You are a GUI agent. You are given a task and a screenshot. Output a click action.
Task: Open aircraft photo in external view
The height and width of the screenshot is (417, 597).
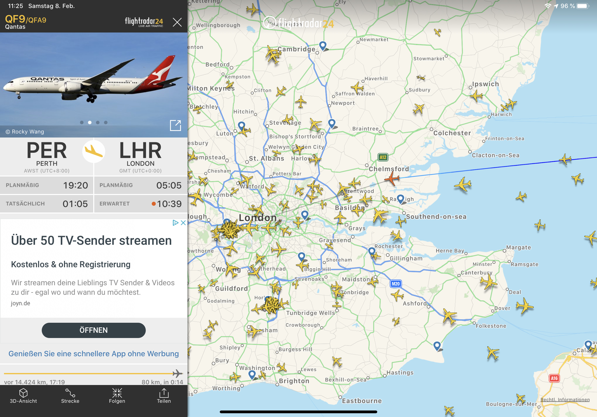[175, 125]
